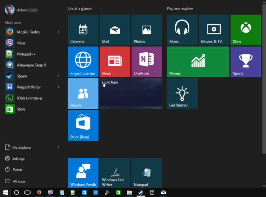This screenshot has height=197, width=266.
Task: Open Mail icon on taskbar
Action: pyautogui.click(x=163, y=192)
